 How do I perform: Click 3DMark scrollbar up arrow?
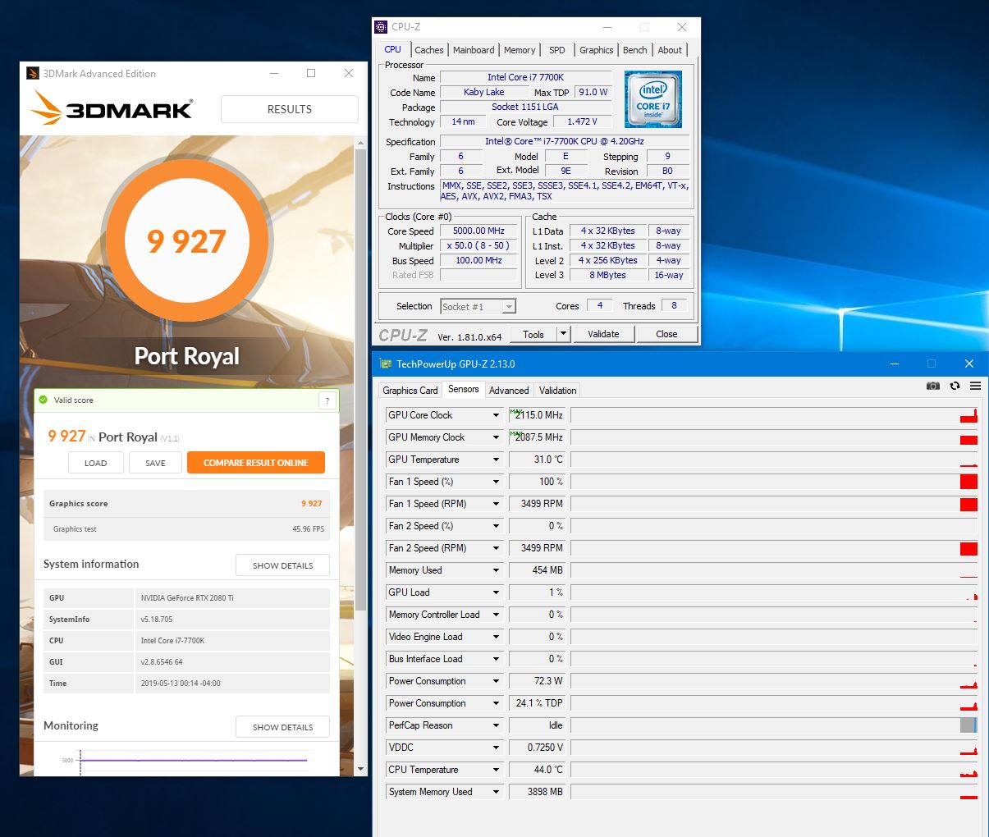(361, 144)
